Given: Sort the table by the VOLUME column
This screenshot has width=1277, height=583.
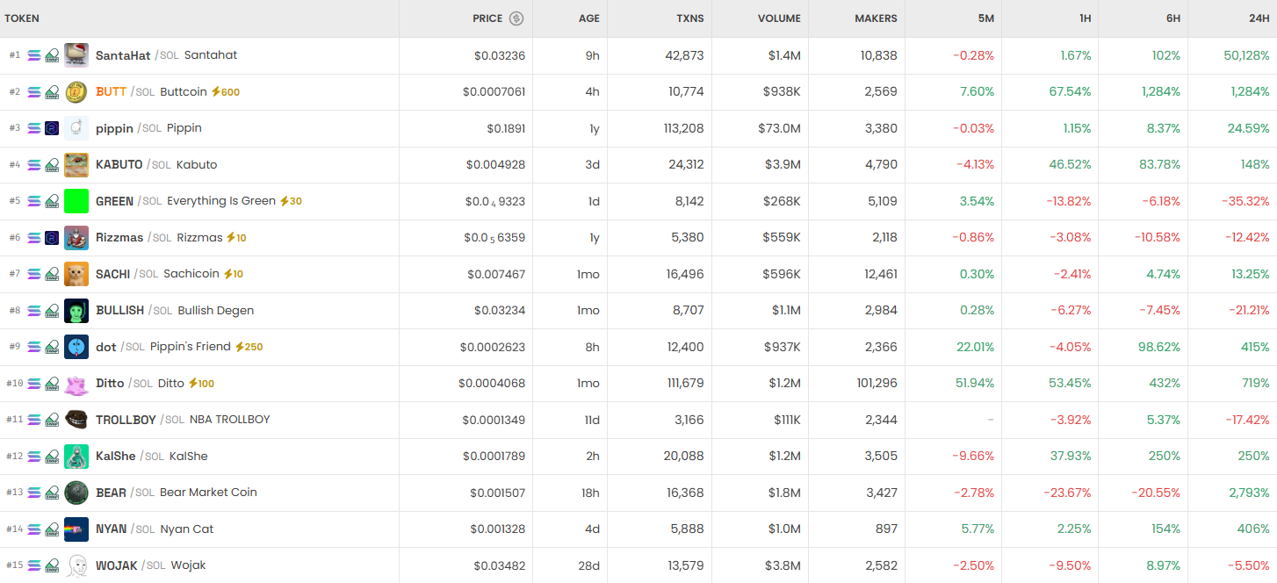Looking at the screenshot, I should [x=779, y=18].
